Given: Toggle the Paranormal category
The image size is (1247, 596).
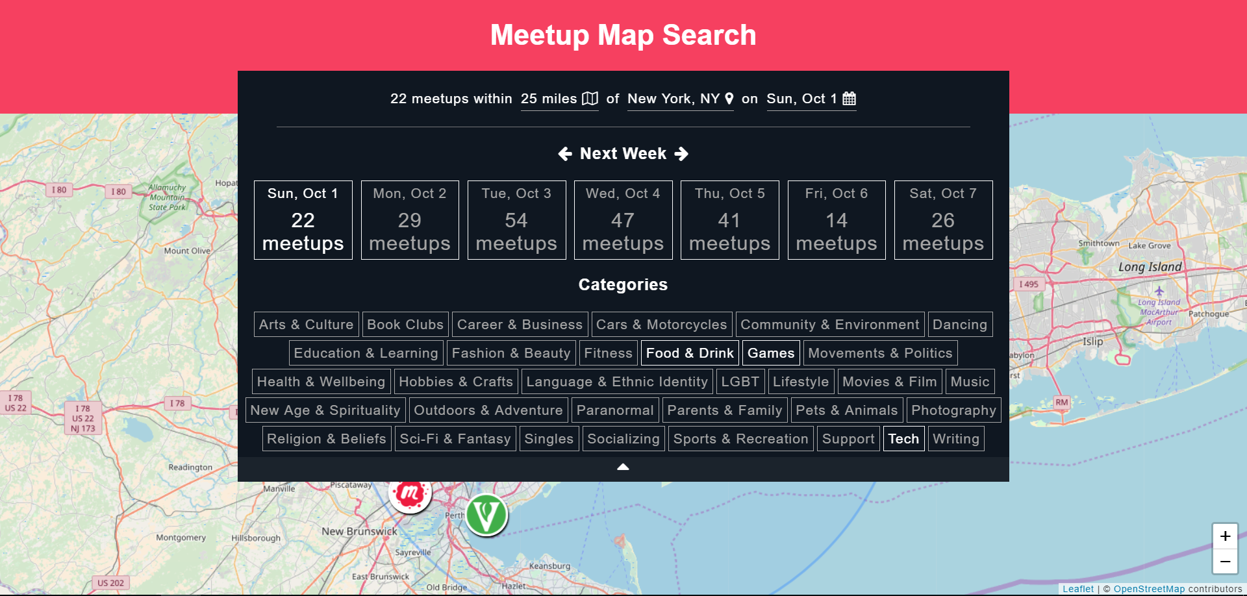Looking at the screenshot, I should coord(615,410).
